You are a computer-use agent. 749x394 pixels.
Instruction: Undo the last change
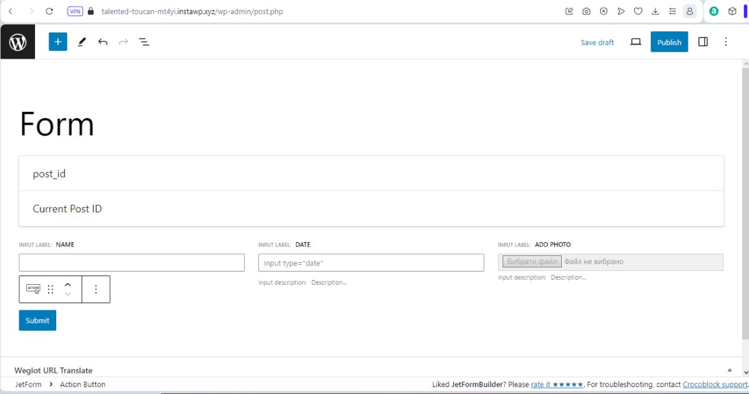pos(102,41)
